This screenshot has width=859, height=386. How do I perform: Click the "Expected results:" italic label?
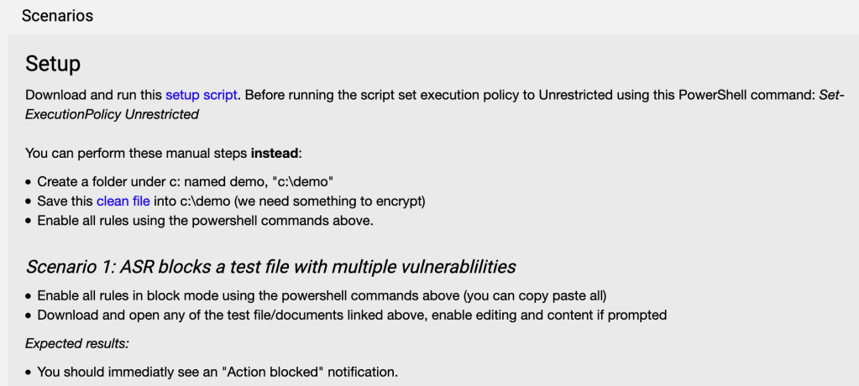77,343
